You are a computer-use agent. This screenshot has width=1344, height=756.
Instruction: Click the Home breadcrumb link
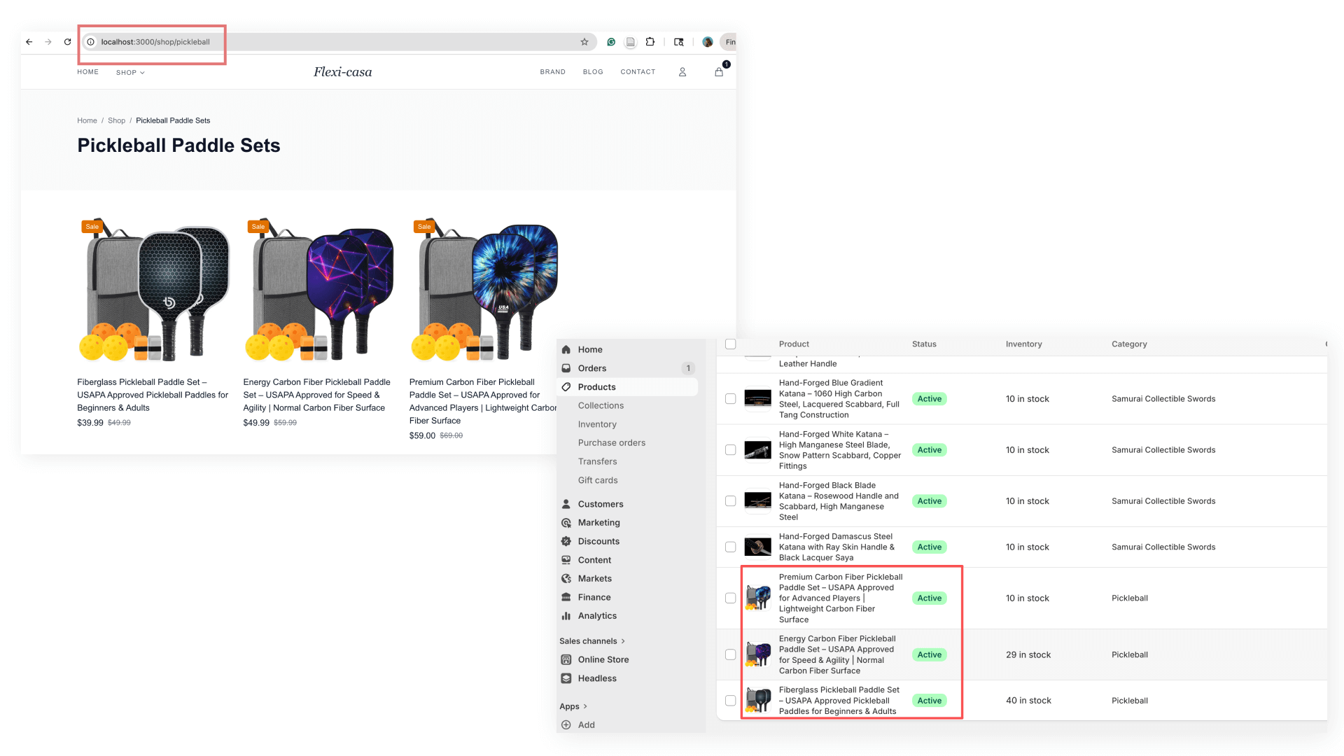(87, 120)
